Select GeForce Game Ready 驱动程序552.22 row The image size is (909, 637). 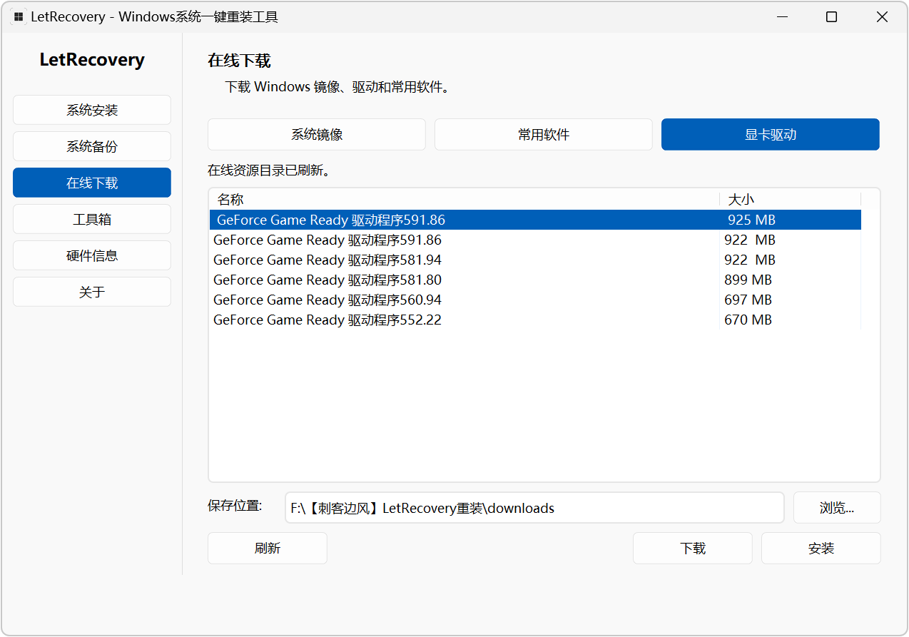point(535,320)
